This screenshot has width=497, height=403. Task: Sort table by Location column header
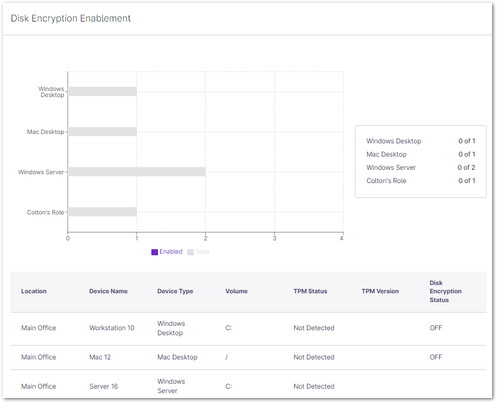pyautogui.click(x=34, y=291)
